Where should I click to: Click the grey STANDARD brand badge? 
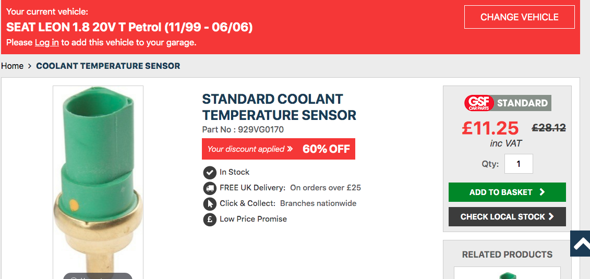tap(522, 103)
